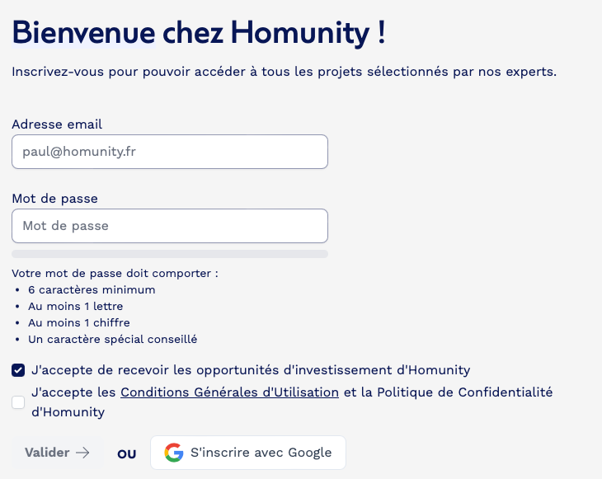Click the password strength progress bar
Image resolution: width=602 pixels, height=479 pixels.
(x=170, y=254)
